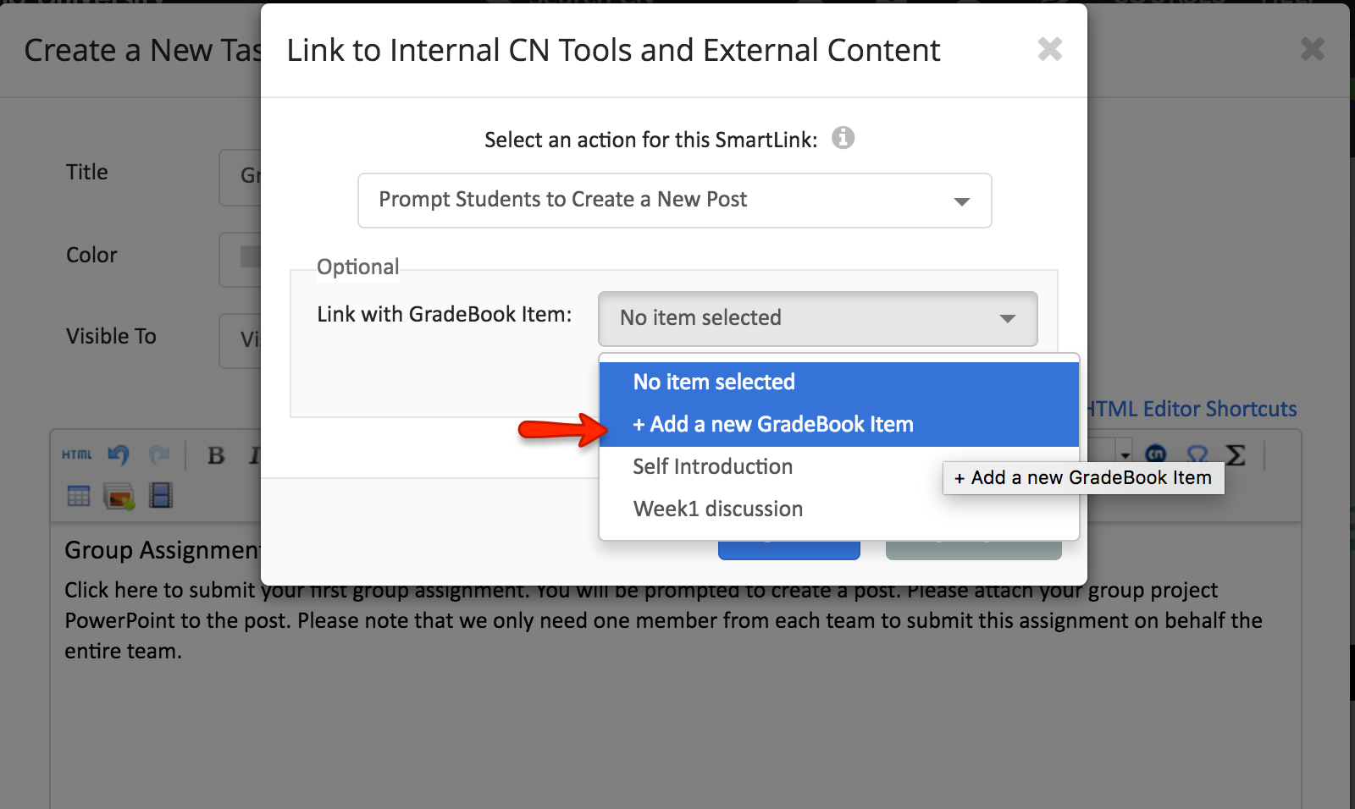Viewport: 1355px width, 809px height.
Task: Toggle bold text formatting
Action: (216, 455)
